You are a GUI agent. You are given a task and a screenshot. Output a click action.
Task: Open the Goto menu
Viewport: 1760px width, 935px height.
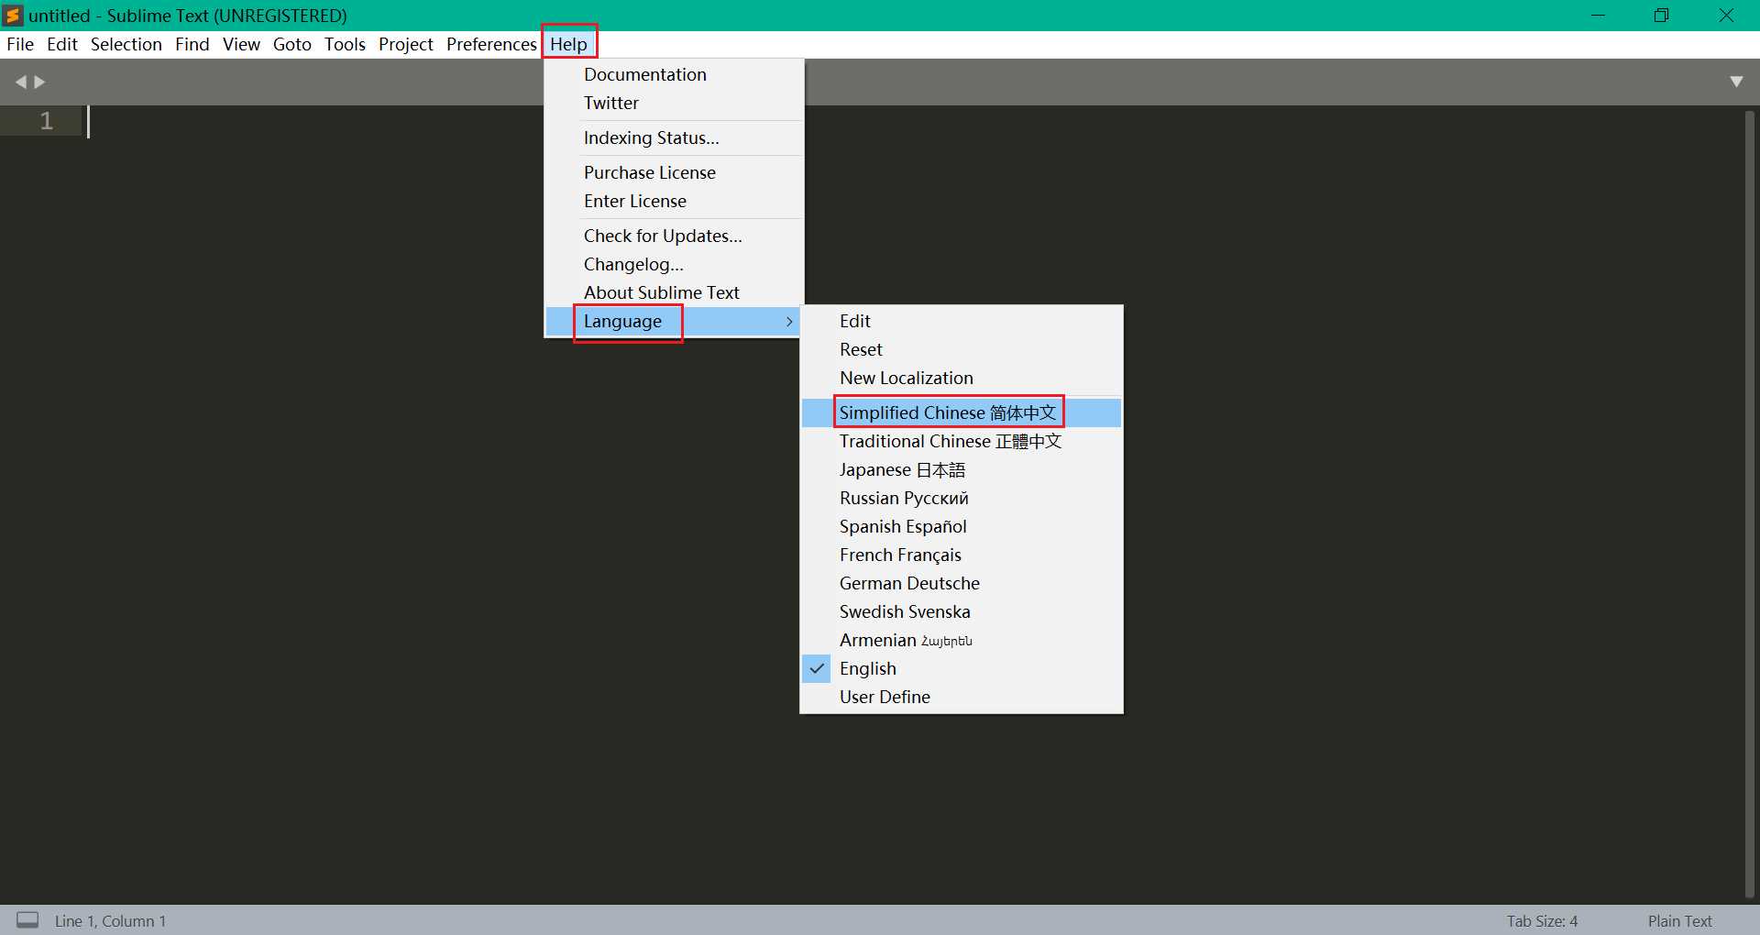coord(292,44)
